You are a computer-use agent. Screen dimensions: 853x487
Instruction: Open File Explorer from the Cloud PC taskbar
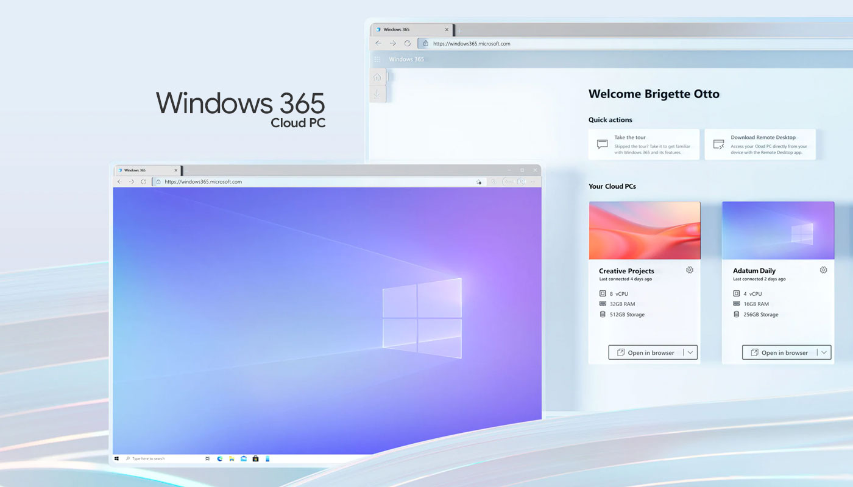click(232, 458)
